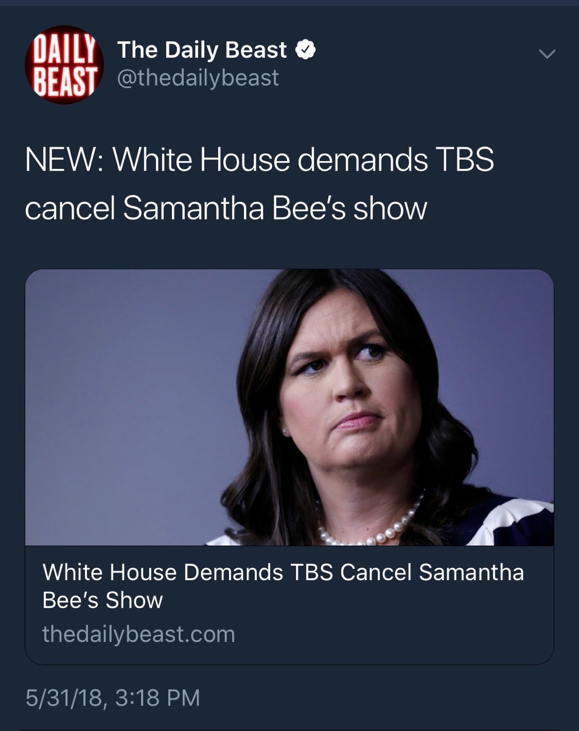Click the word BEAST in the logo

point(64,81)
